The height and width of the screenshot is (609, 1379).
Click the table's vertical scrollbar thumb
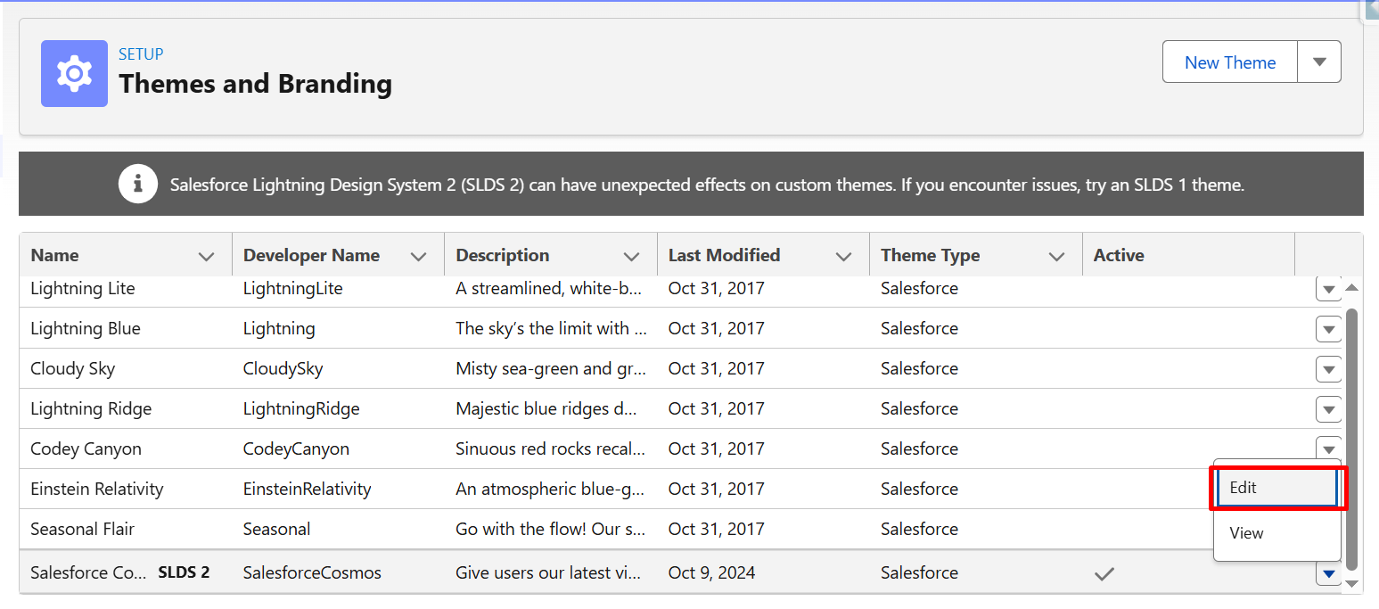[1351, 437]
